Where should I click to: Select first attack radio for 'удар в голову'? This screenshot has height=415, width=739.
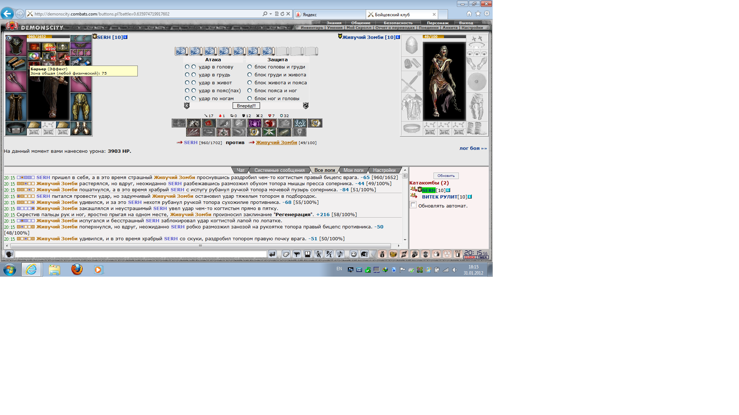tap(187, 67)
